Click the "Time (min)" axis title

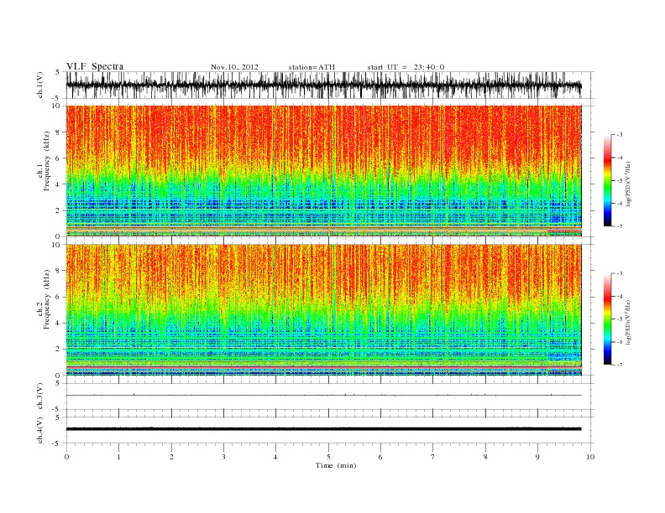(x=336, y=465)
